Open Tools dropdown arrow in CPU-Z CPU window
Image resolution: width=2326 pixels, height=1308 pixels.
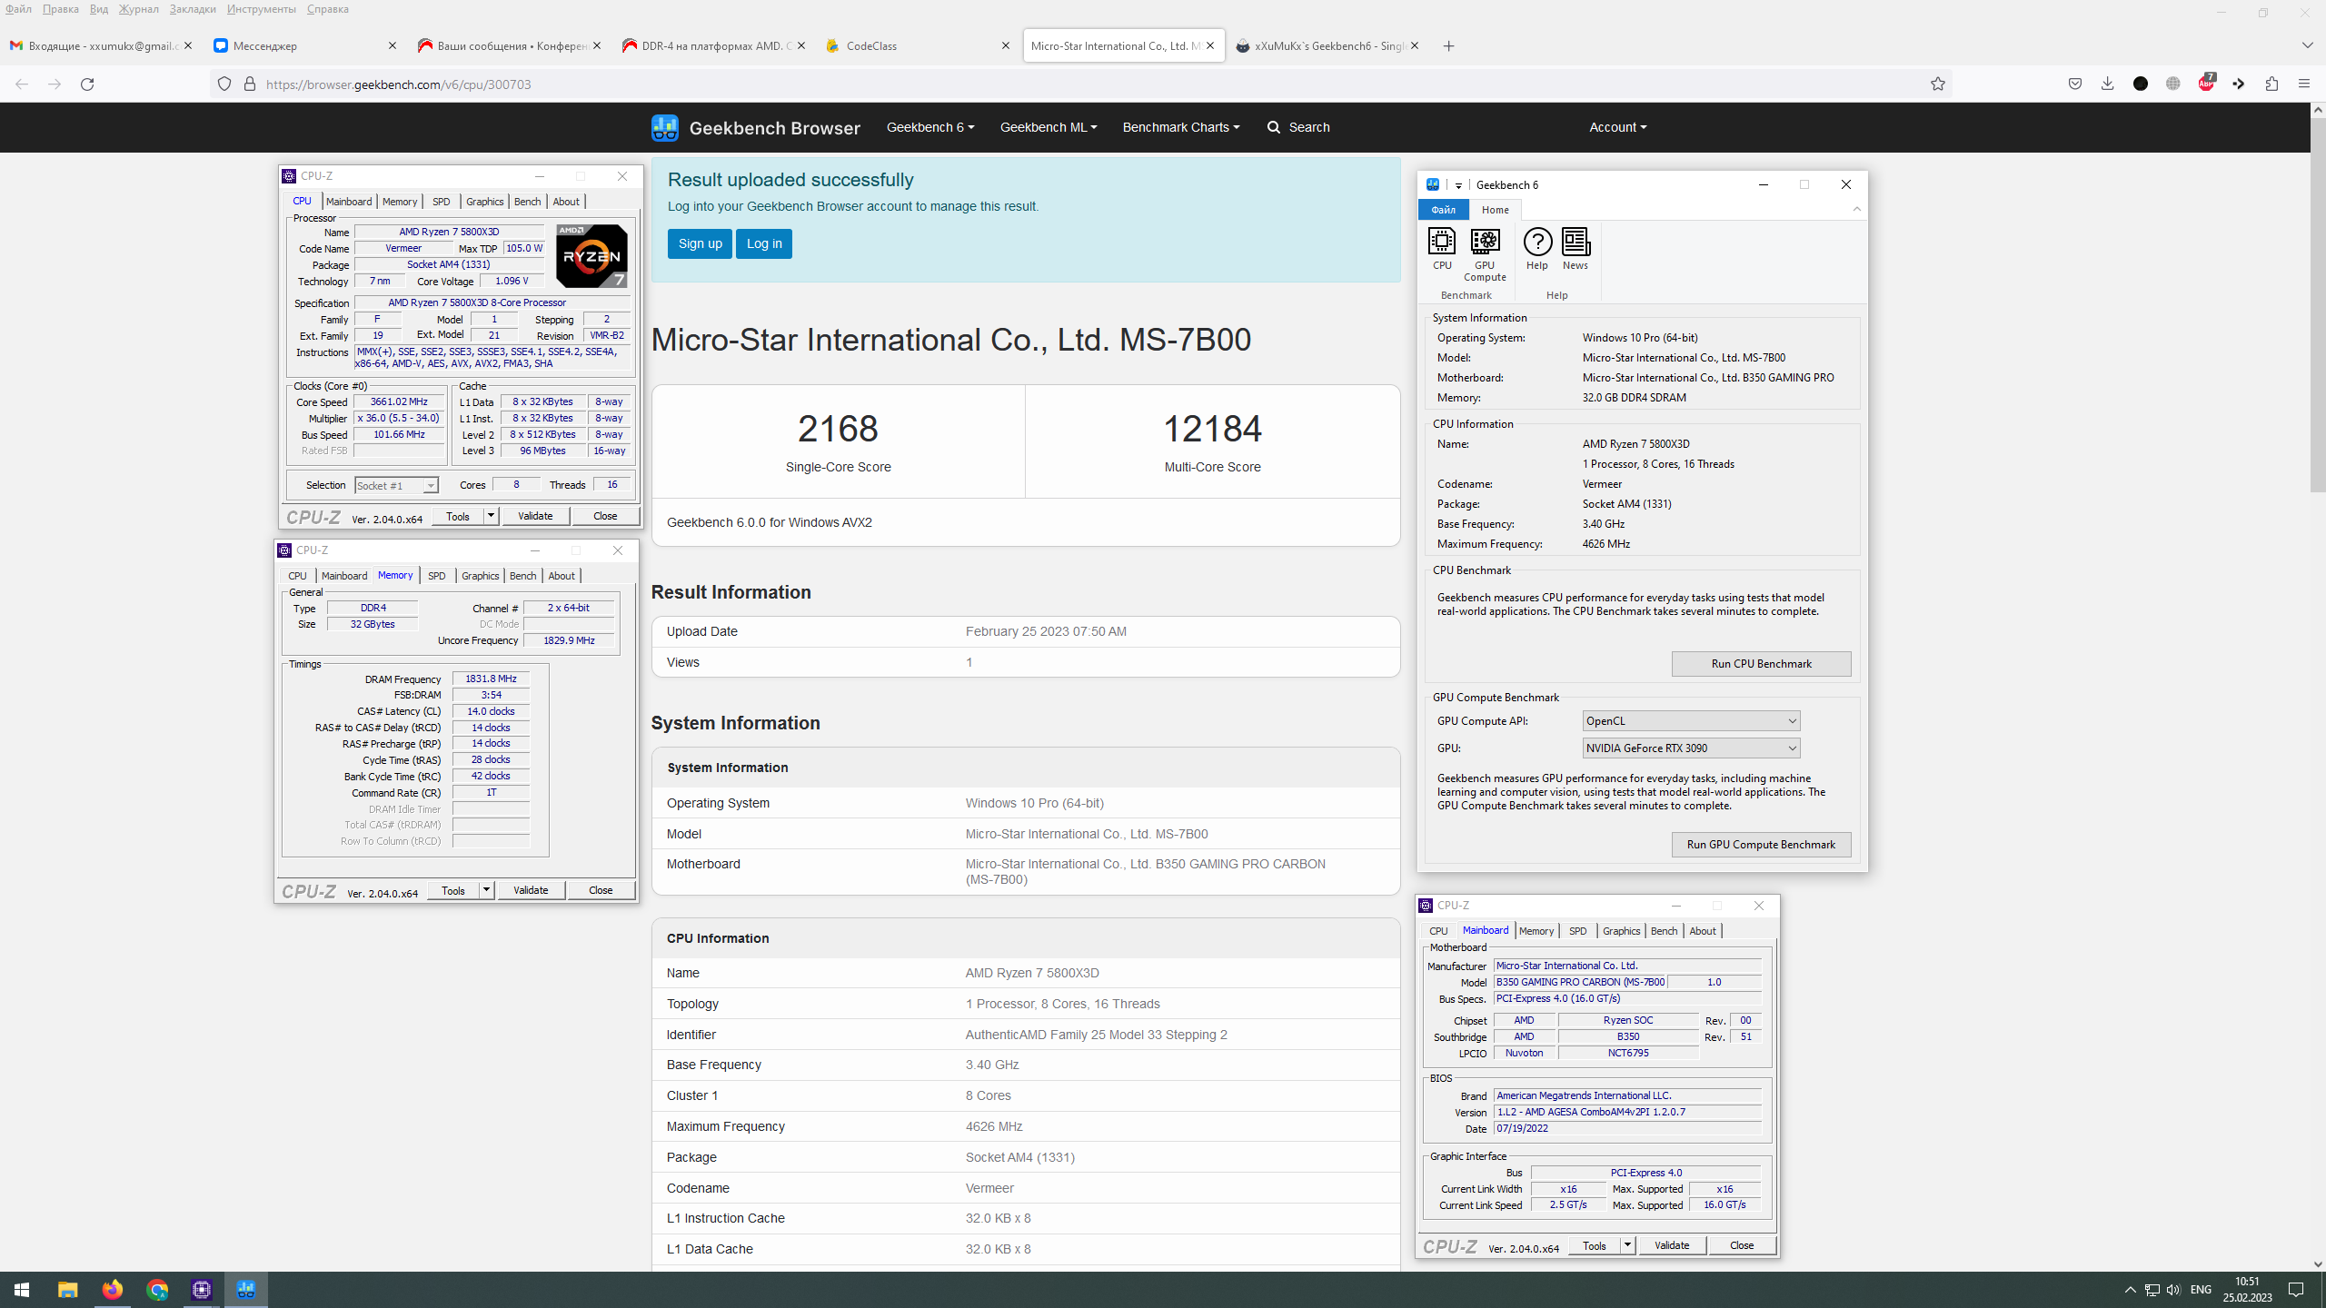491,516
